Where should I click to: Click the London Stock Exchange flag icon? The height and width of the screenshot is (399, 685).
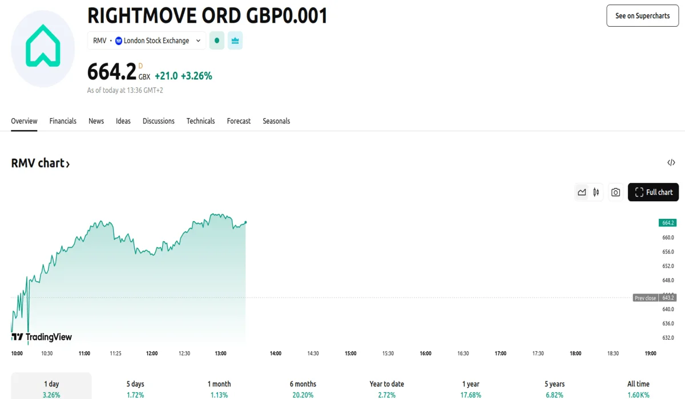(119, 41)
